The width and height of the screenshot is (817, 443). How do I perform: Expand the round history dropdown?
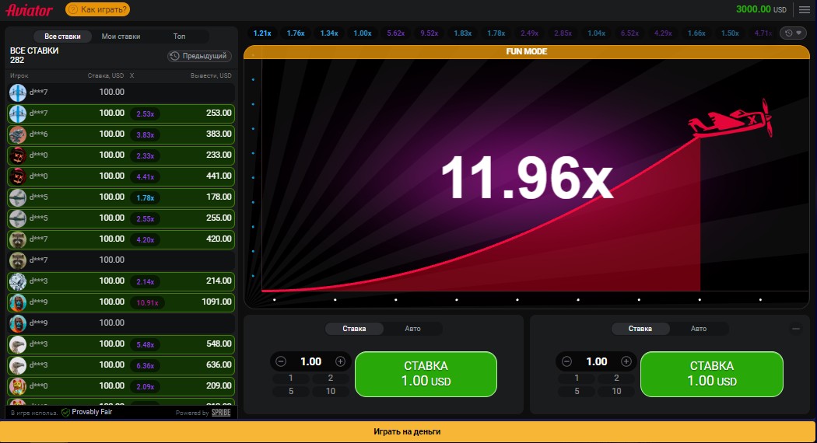click(793, 33)
